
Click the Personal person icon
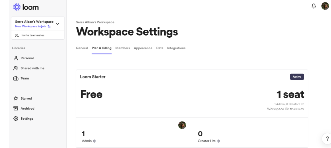coord(16,58)
